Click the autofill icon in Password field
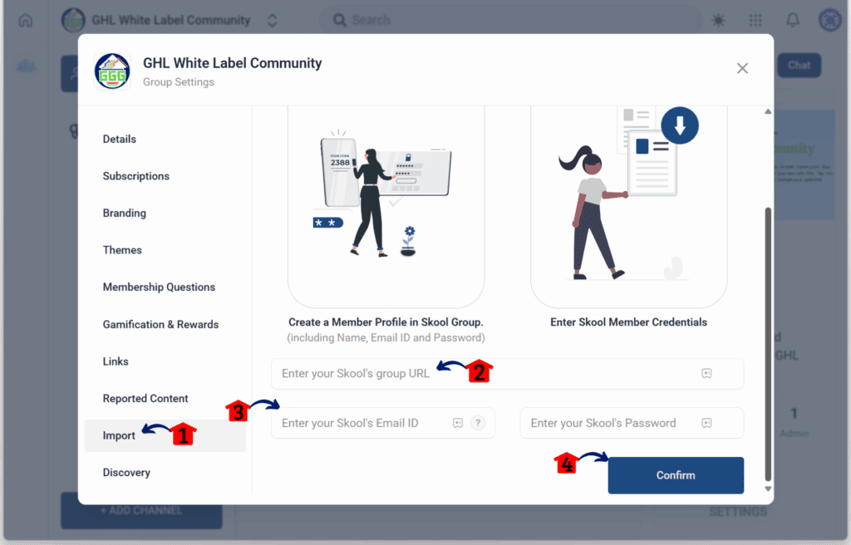The width and height of the screenshot is (851, 545). pyautogui.click(x=706, y=423)
